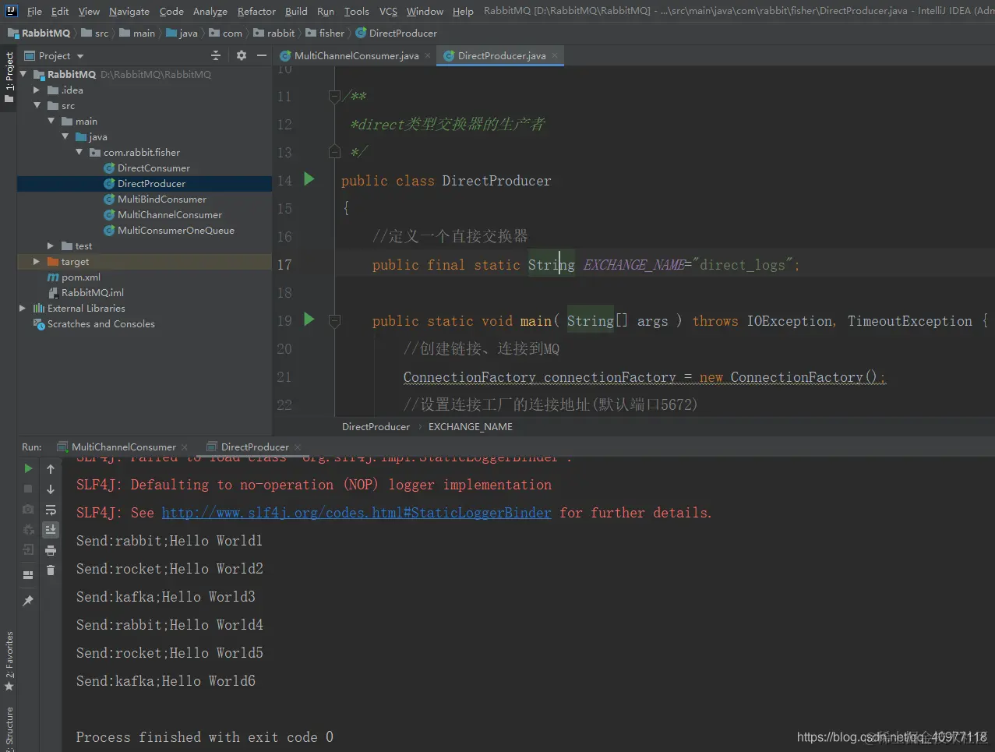Viewport: 995px width, 752px height.
Task: Open the Build menu
Action: click(296, 11)
